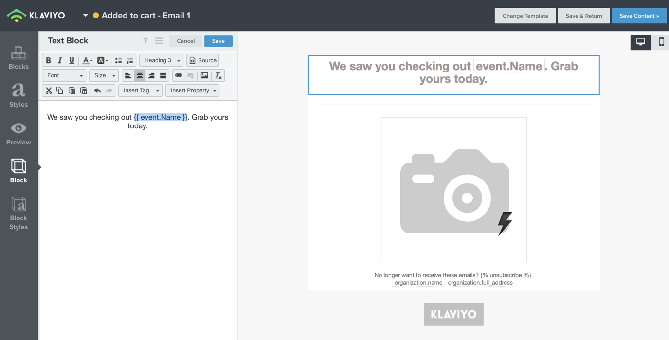Switch to desktop preview

640,42
